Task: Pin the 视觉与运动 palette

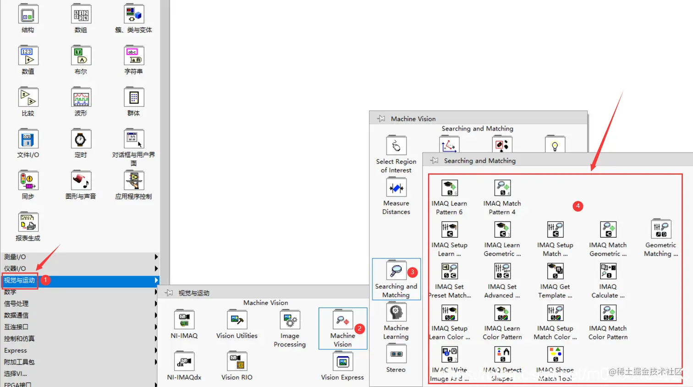Action: coord(169,293)
